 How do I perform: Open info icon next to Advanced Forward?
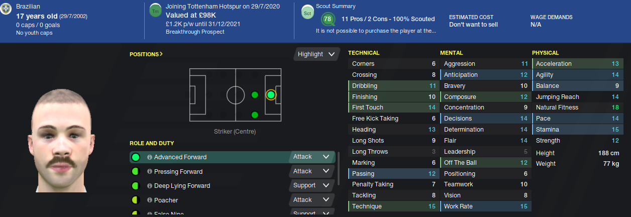click(150, 157)
